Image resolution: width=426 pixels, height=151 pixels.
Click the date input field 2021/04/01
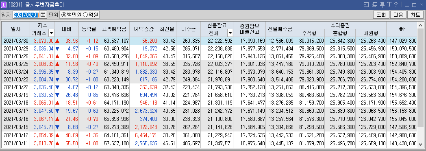click(x=26, y=15)
